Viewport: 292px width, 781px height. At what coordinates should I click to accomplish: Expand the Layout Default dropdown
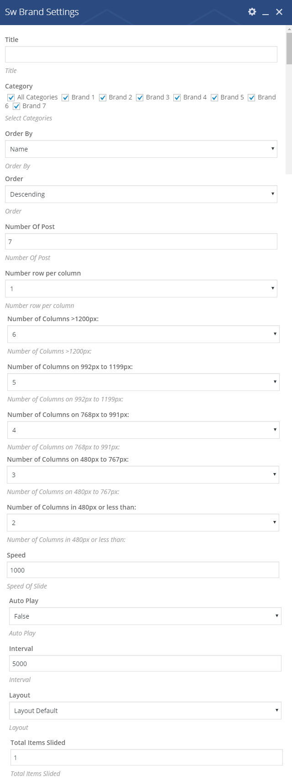click(145, 711)
